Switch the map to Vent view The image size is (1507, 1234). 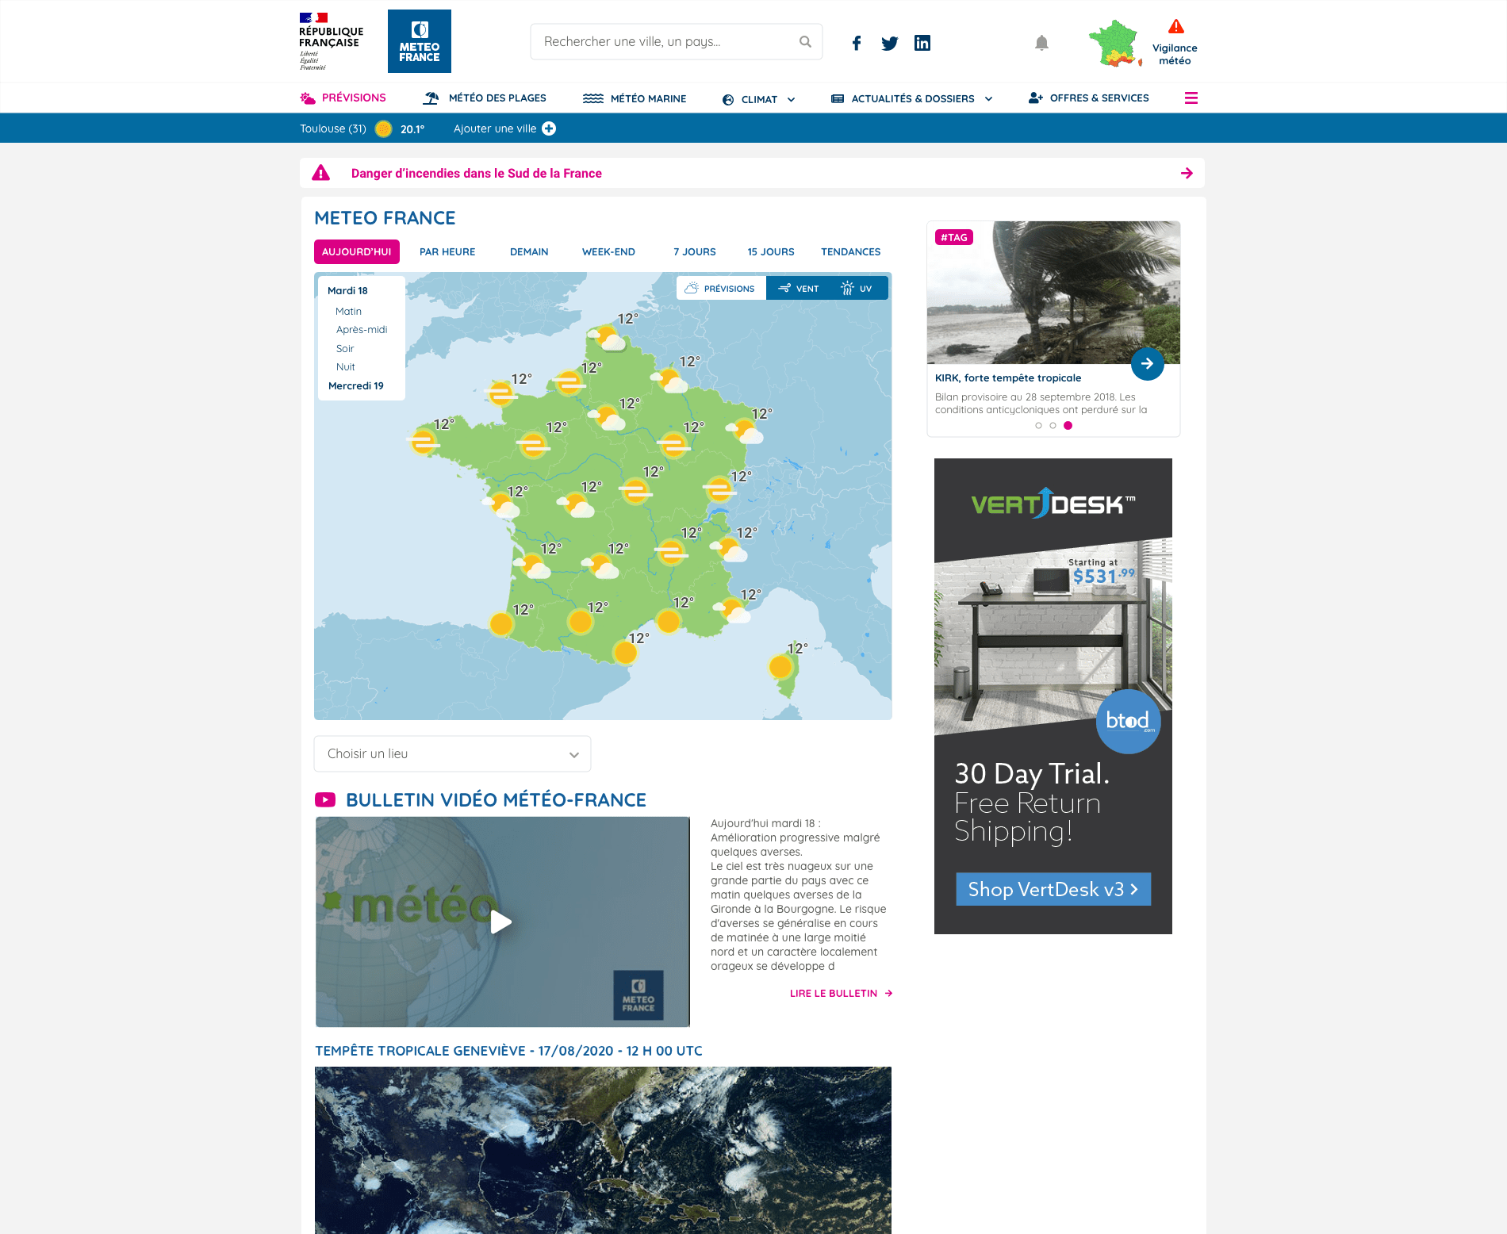pos(799,288)
